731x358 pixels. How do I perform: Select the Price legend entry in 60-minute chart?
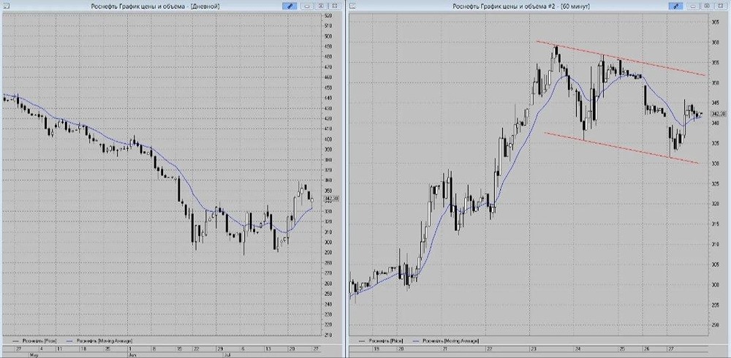pos(388,341)
